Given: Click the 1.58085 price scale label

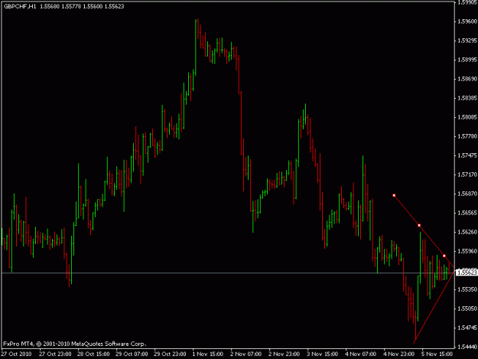Looking at the screenshot, I should tap(467, 117).
